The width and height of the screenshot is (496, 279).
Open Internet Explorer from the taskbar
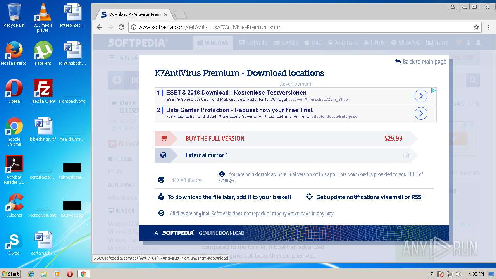tap(31, 274)
